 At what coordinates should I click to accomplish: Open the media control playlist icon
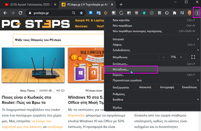click(x=182, y=13)
